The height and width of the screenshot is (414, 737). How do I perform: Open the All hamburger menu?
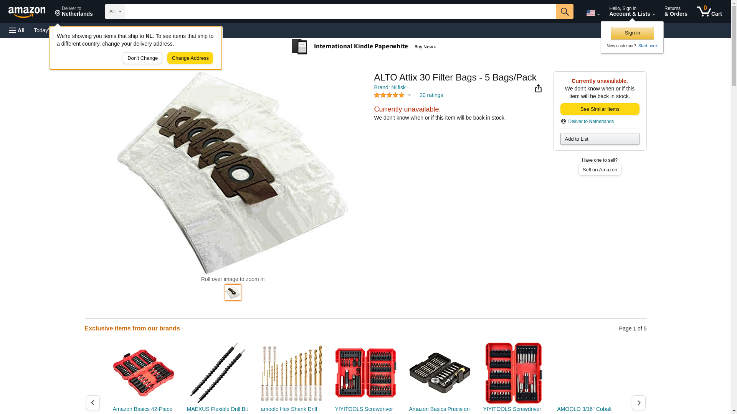click(17, 30)
